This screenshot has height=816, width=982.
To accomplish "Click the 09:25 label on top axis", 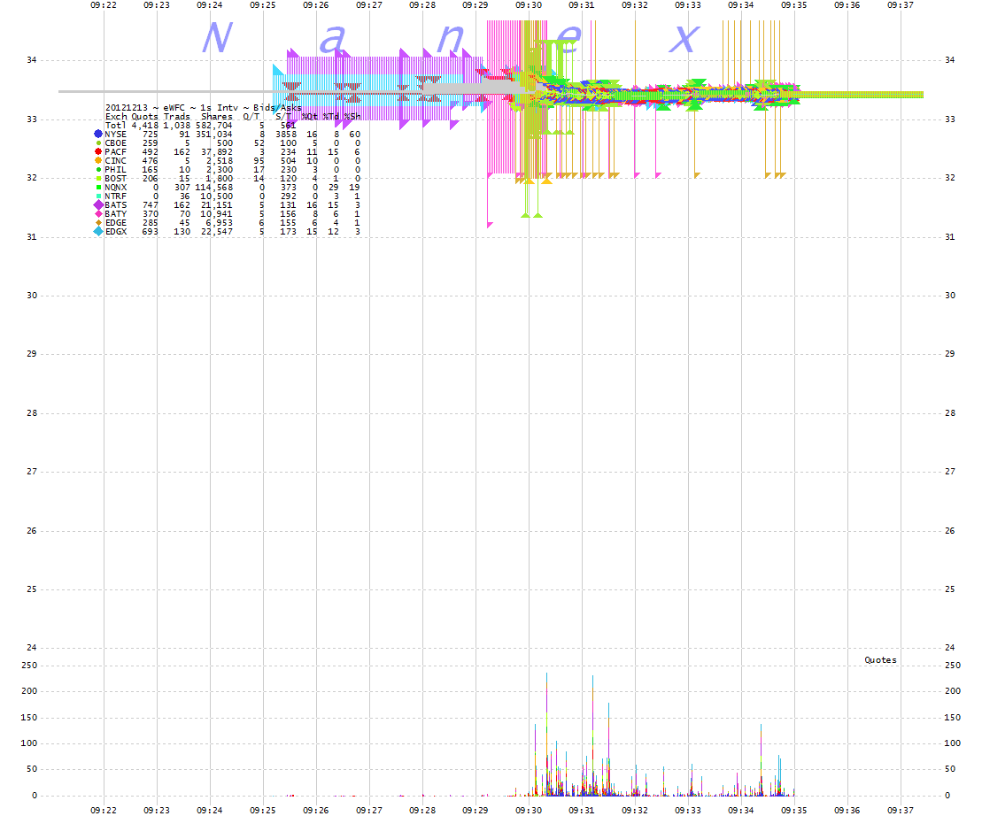I will 263,5.
